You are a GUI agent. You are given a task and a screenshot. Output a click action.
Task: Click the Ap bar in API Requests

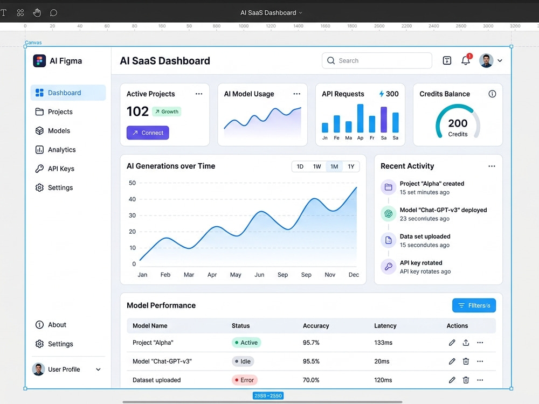point(360,118)
